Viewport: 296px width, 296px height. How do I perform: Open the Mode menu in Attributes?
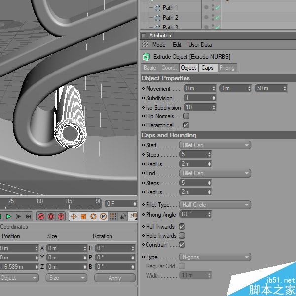pos(159,45)
